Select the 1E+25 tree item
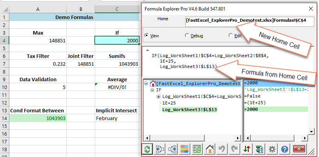This screenshot has width=319, height=157. (169, 103)
